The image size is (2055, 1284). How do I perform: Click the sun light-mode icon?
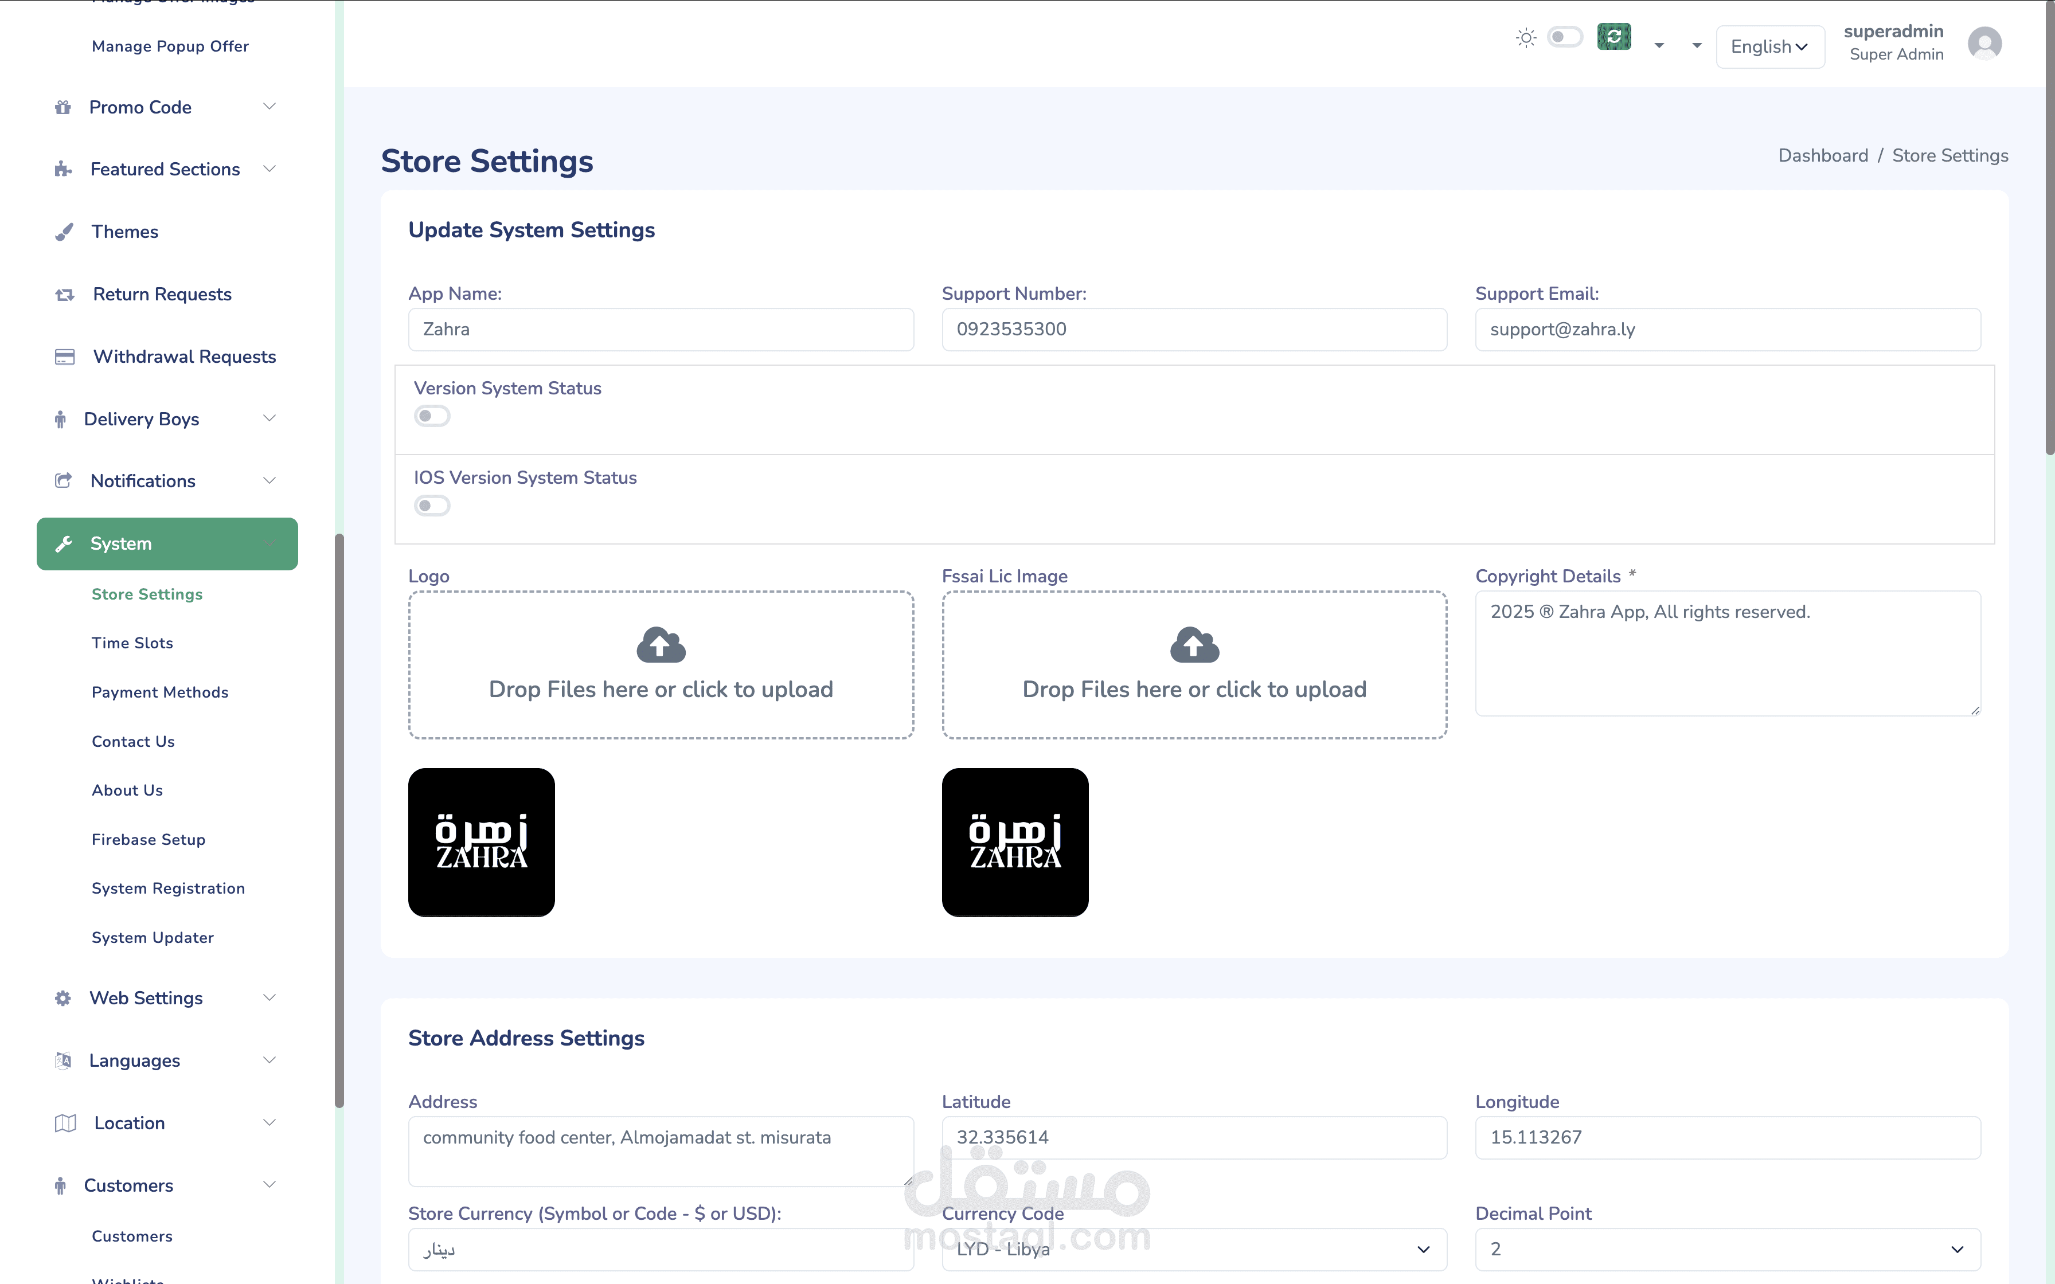pyautogui.click(x=1526, y=37)
